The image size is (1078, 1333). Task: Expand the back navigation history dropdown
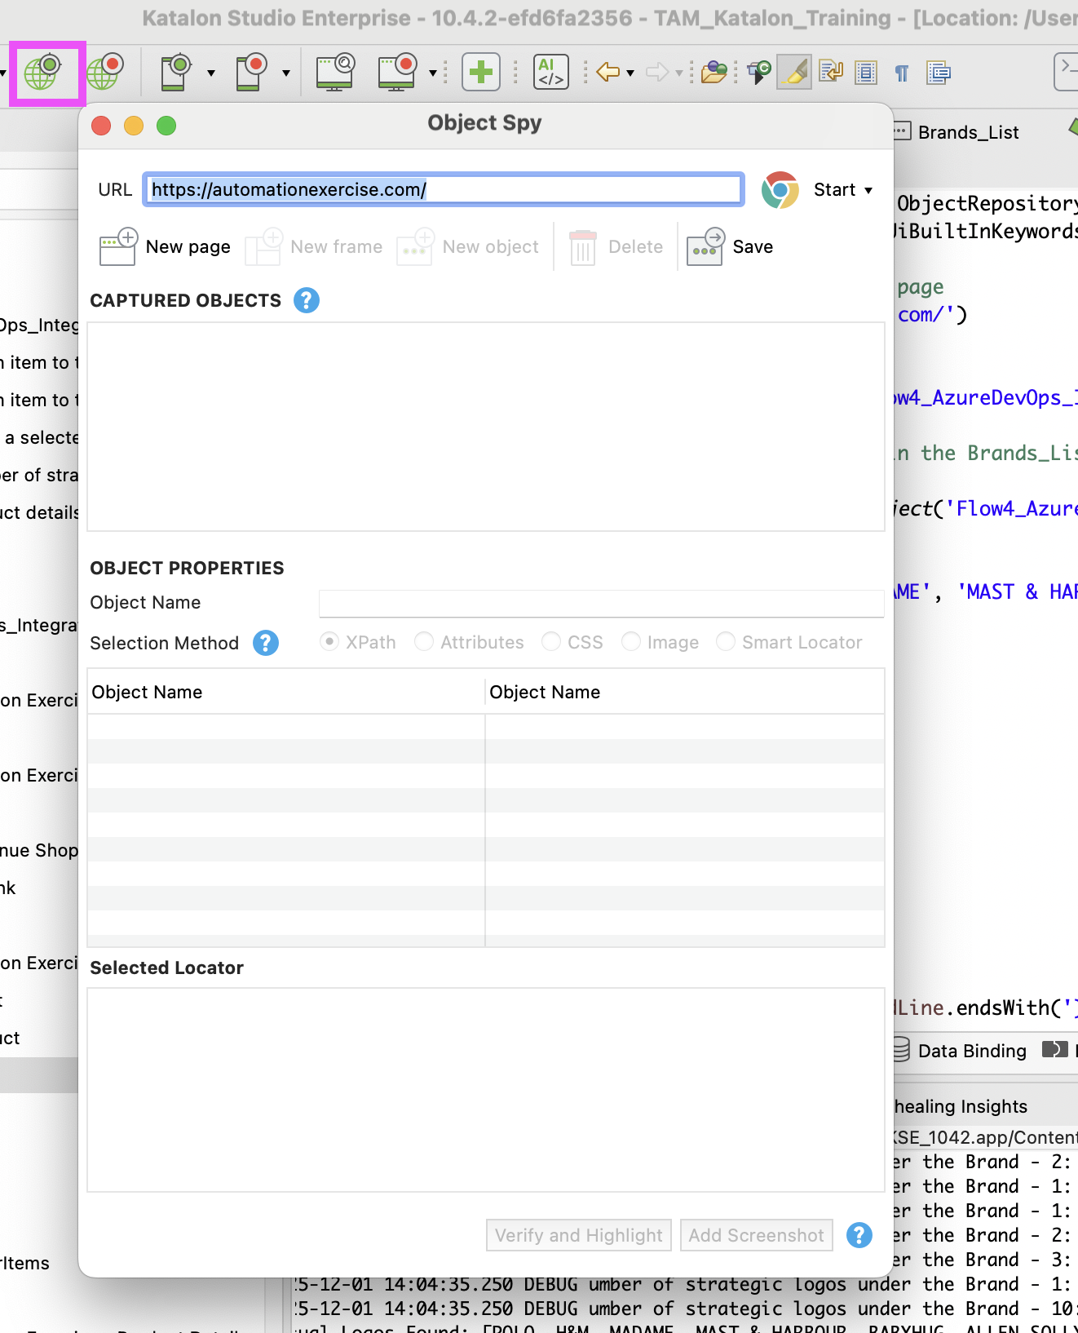point(630,73)
